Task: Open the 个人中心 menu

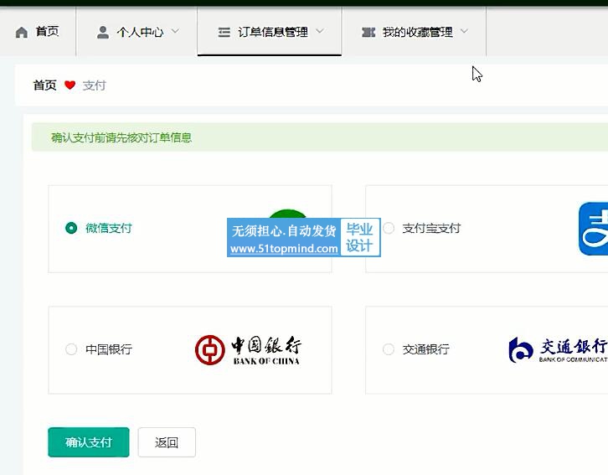Action: [137, 31]
